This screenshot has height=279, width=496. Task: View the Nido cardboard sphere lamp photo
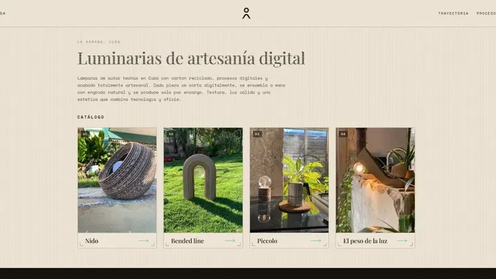click(x=117, y=180)
